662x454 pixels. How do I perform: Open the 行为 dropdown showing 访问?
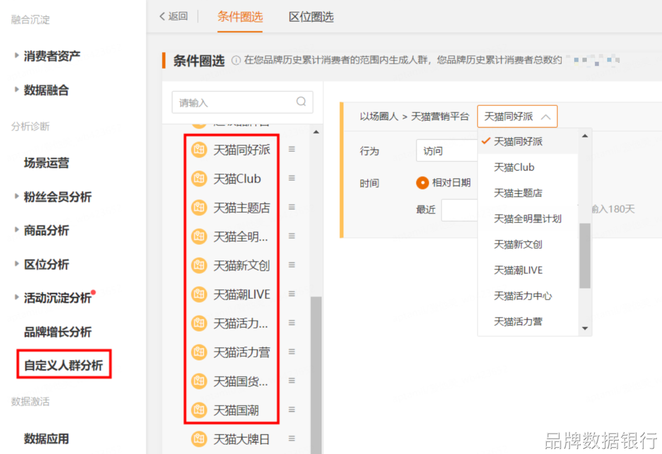(x=447, y=151)
